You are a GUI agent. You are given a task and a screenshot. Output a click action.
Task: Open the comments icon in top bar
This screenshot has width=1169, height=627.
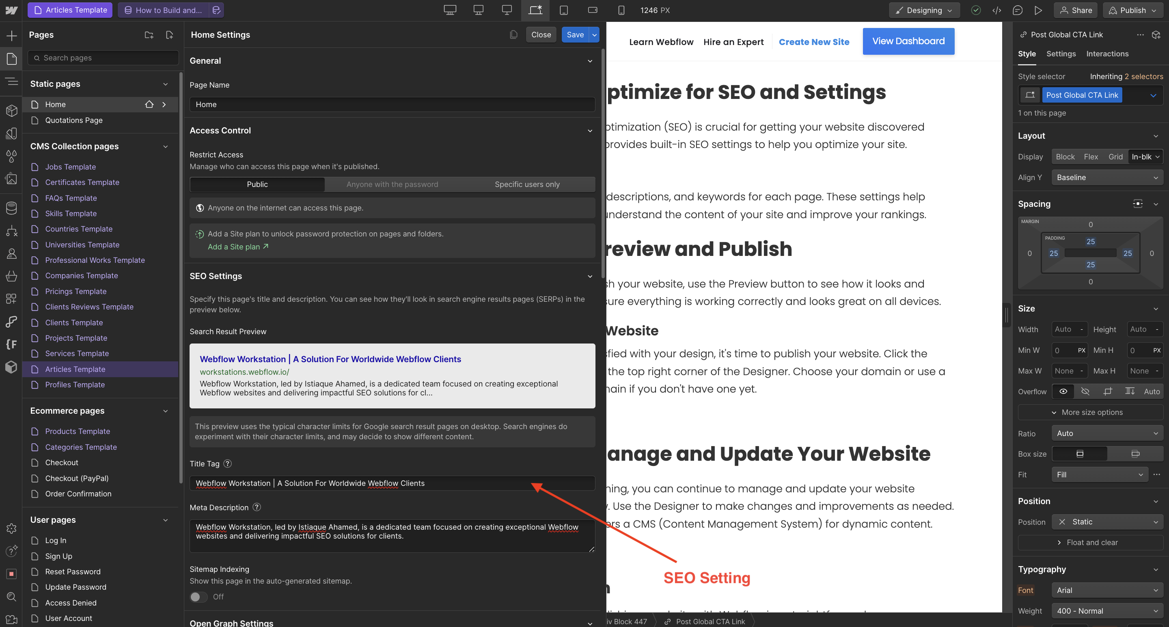click(1018, 11)
